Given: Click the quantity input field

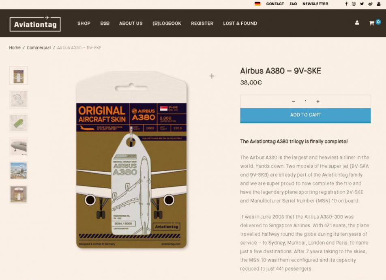Looking at the screenshot, I should [x=306, y=102].
